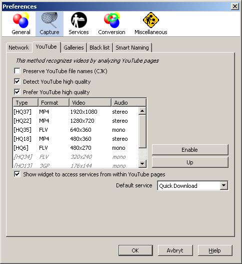Image resolution: width=242 pixels, height=264 pixels.
Task: Switch to the YouTube tab
Action: (46, 47)
